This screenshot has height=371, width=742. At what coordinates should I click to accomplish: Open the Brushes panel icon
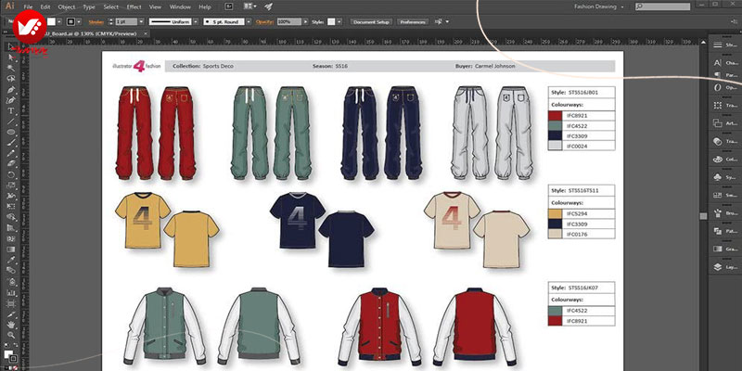[x=718, y=213]
